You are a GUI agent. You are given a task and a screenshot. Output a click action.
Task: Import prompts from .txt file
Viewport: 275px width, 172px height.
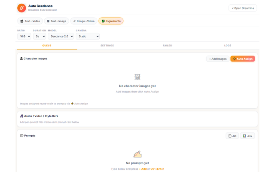click(x=232, y=136)
